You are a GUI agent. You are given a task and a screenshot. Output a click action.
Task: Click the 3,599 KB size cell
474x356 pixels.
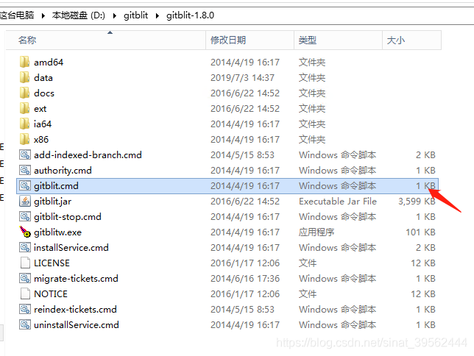417,201
